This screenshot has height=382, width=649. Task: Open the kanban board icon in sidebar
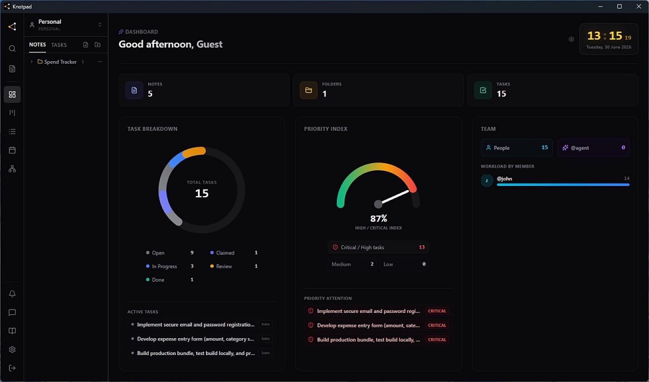pyautogui.click(x=12, y=113)
